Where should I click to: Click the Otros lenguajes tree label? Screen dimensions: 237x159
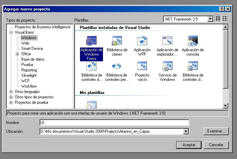(27, 92)
